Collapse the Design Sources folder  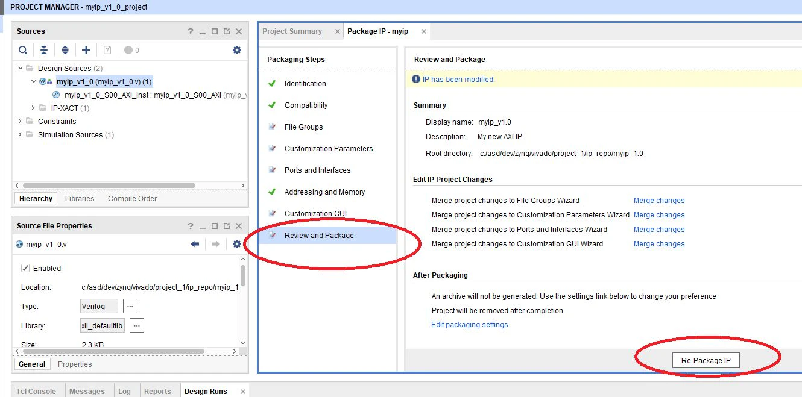coord(21,68)
